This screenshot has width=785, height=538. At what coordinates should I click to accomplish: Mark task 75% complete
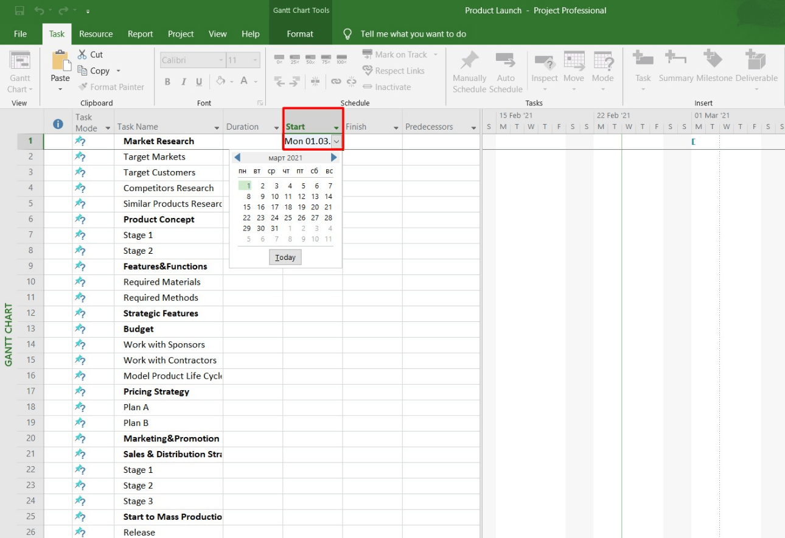pyautogui.click(x=326, y=58)
